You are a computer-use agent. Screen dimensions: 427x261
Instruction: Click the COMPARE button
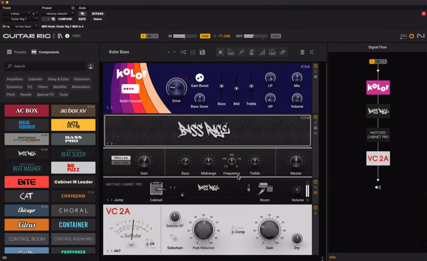65,19
